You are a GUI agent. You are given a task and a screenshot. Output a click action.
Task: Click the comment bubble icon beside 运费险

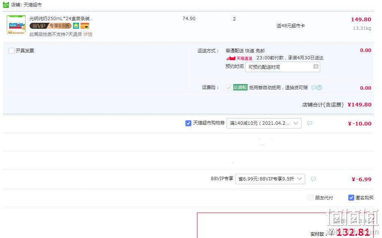pos(314,87)
